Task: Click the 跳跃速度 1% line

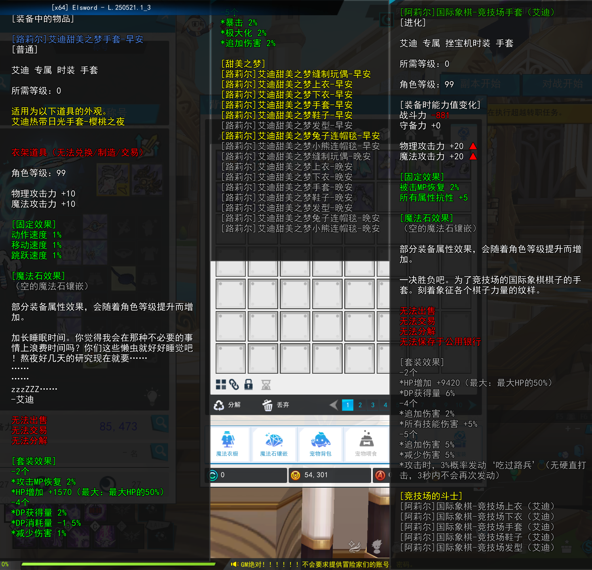Action: click(x=36, y=255)
